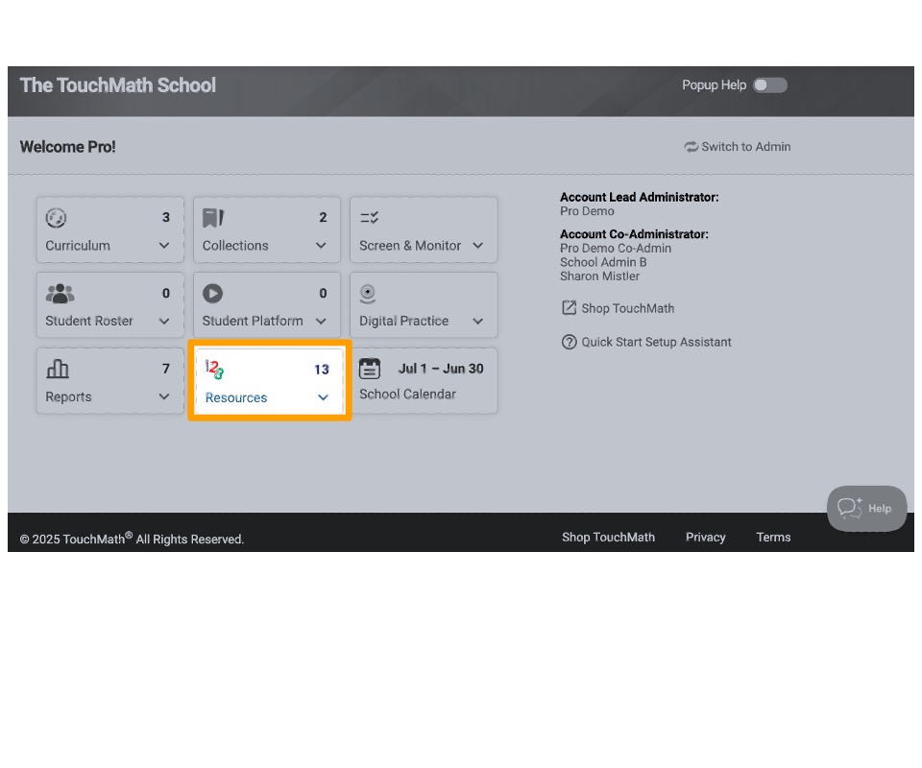
Task: Open the Digital Practice label
Action: coord(404,321)
